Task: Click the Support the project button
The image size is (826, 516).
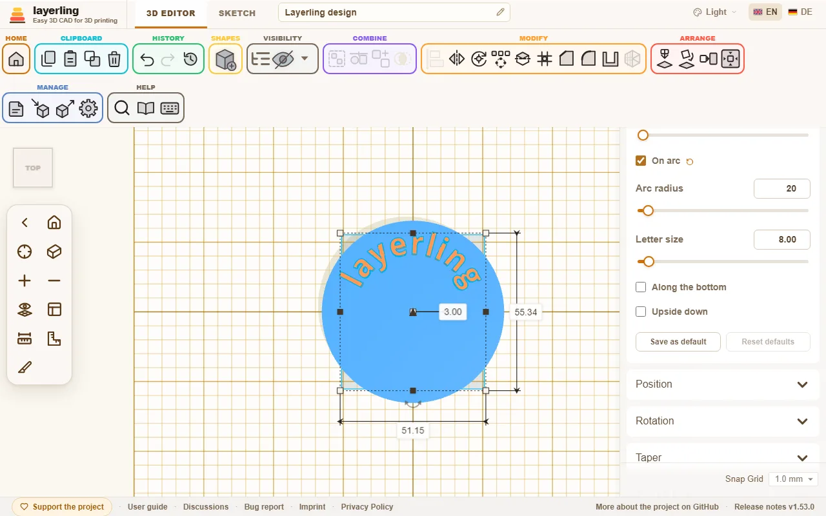Action: point(62,507)
